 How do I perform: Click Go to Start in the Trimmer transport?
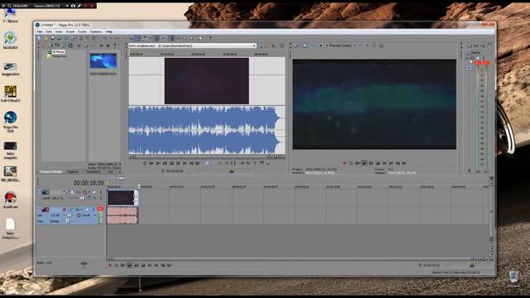tap(178, 163)
